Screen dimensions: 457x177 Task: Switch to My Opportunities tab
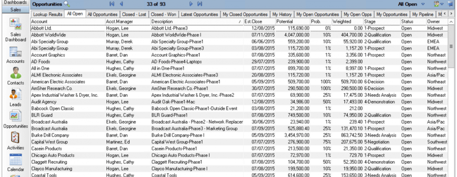click(392, 14)
